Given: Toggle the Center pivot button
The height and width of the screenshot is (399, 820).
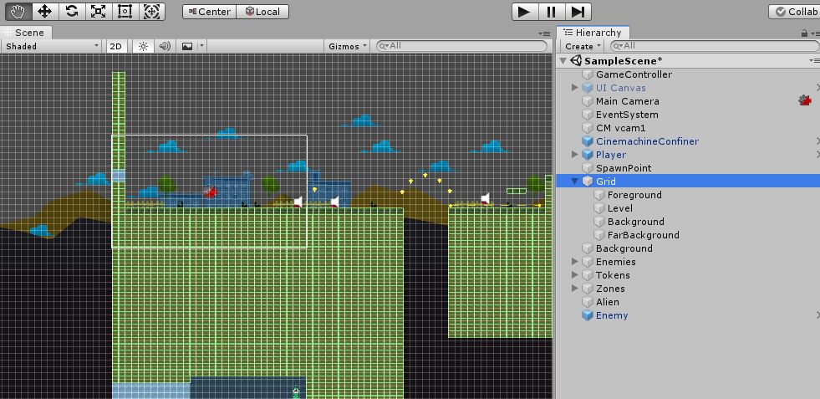Looking at the screenshot, I should pyautogui.click(x=209, y=12).
